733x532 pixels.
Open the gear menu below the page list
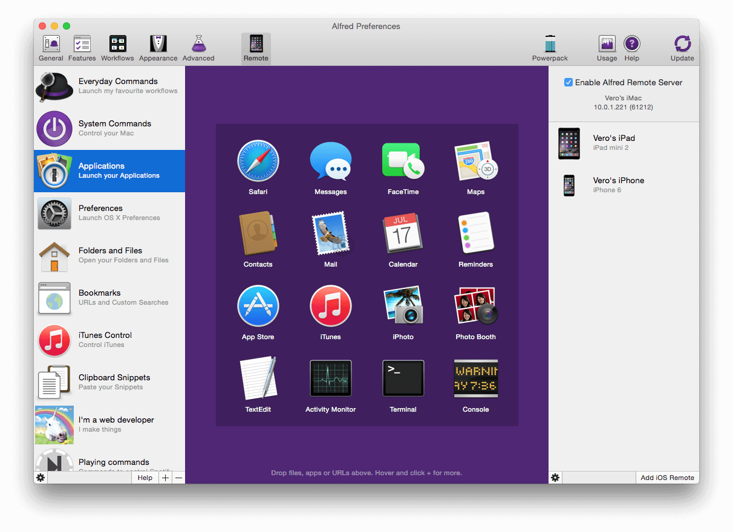point(40,477)
